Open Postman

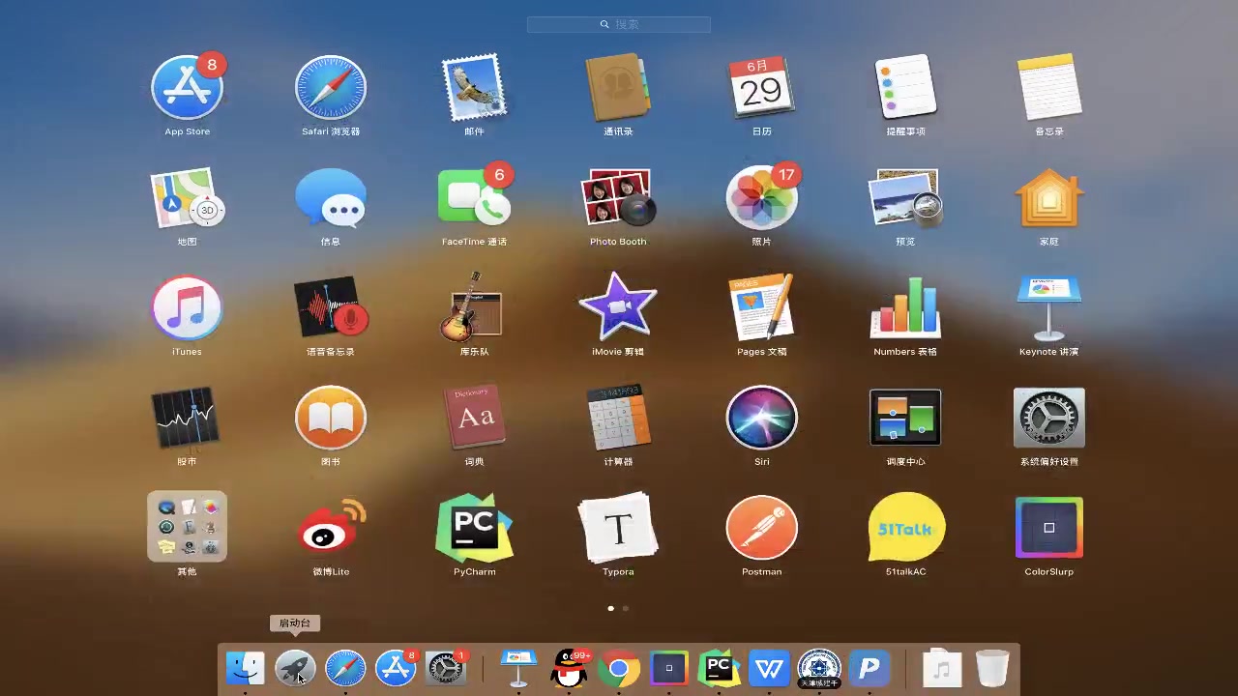pyautogui.click(x=761, y=527)
